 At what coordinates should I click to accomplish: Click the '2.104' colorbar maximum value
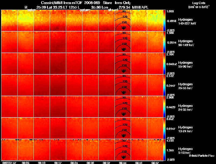[x=170, y=54]
